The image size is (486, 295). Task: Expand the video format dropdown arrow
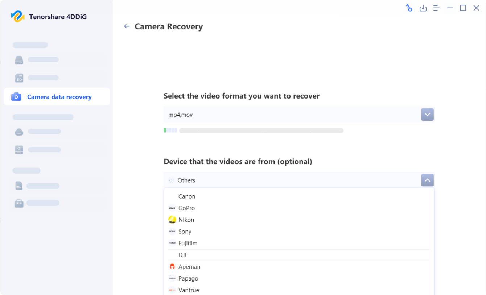point(427,115)
